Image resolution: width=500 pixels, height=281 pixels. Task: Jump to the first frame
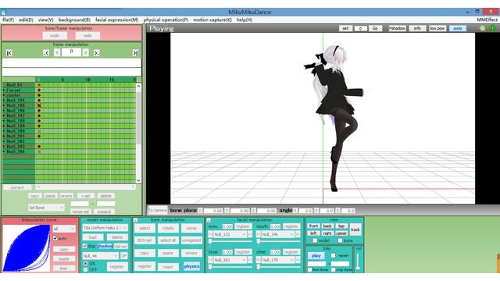9,53
